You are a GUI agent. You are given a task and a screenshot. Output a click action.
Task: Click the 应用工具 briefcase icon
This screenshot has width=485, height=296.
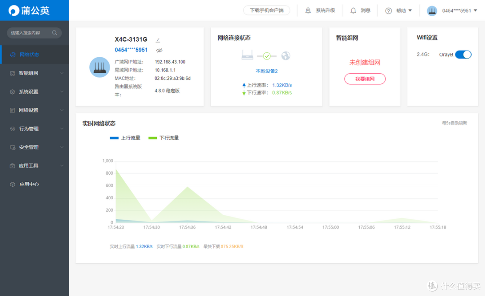coord(13,166)
